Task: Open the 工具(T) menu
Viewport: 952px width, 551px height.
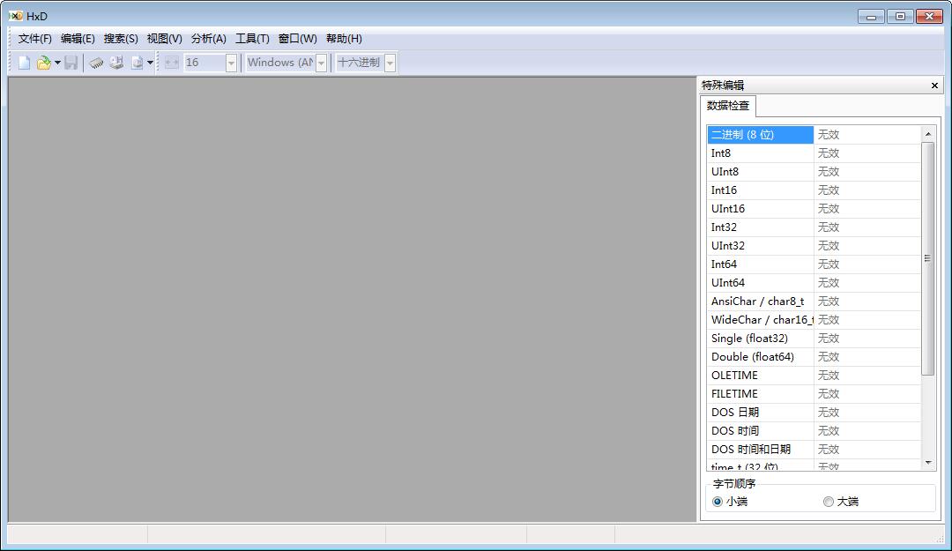Action: (252, 38)
